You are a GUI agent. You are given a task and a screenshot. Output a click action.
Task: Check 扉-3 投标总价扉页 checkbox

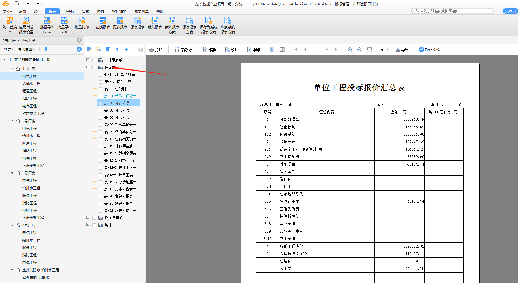point(100,82)
